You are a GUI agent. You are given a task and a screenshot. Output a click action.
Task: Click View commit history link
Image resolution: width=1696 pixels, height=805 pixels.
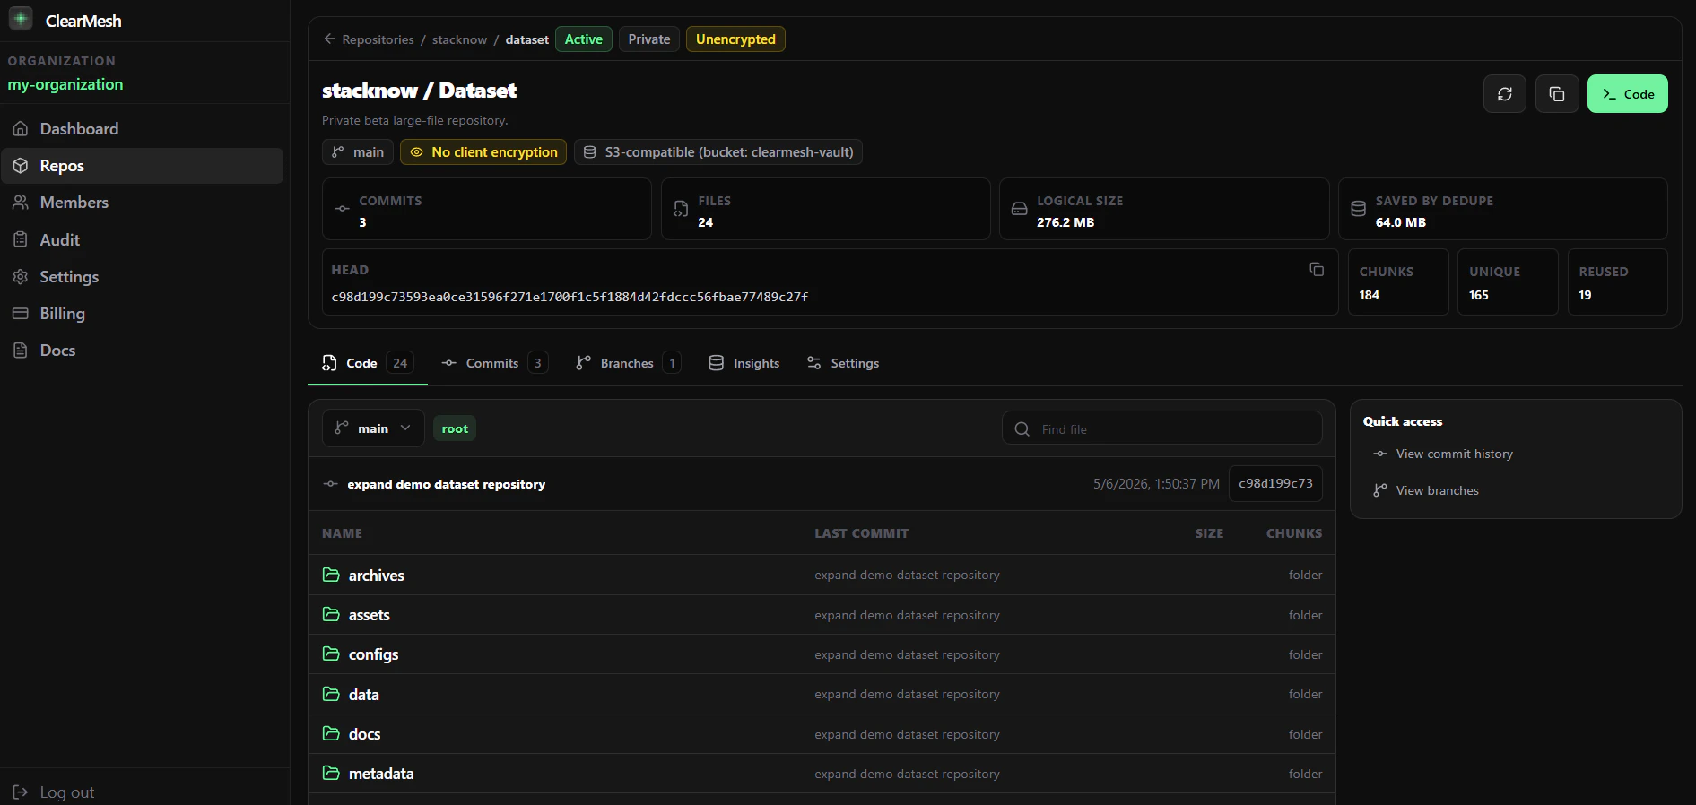[x=1454, y=454]
